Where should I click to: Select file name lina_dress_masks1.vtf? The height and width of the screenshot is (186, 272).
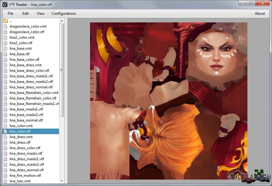27,159
